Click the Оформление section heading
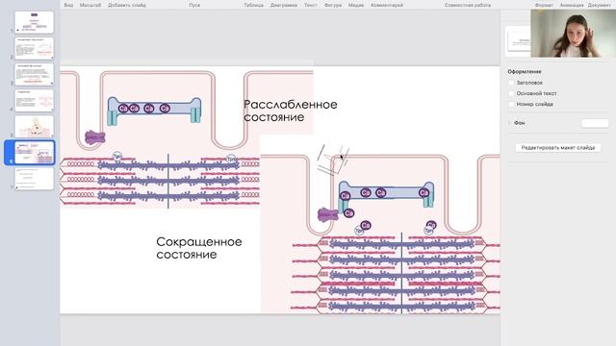Image resolution: width=616 pixels, height=346 pixels. click(x=525, y=72)
